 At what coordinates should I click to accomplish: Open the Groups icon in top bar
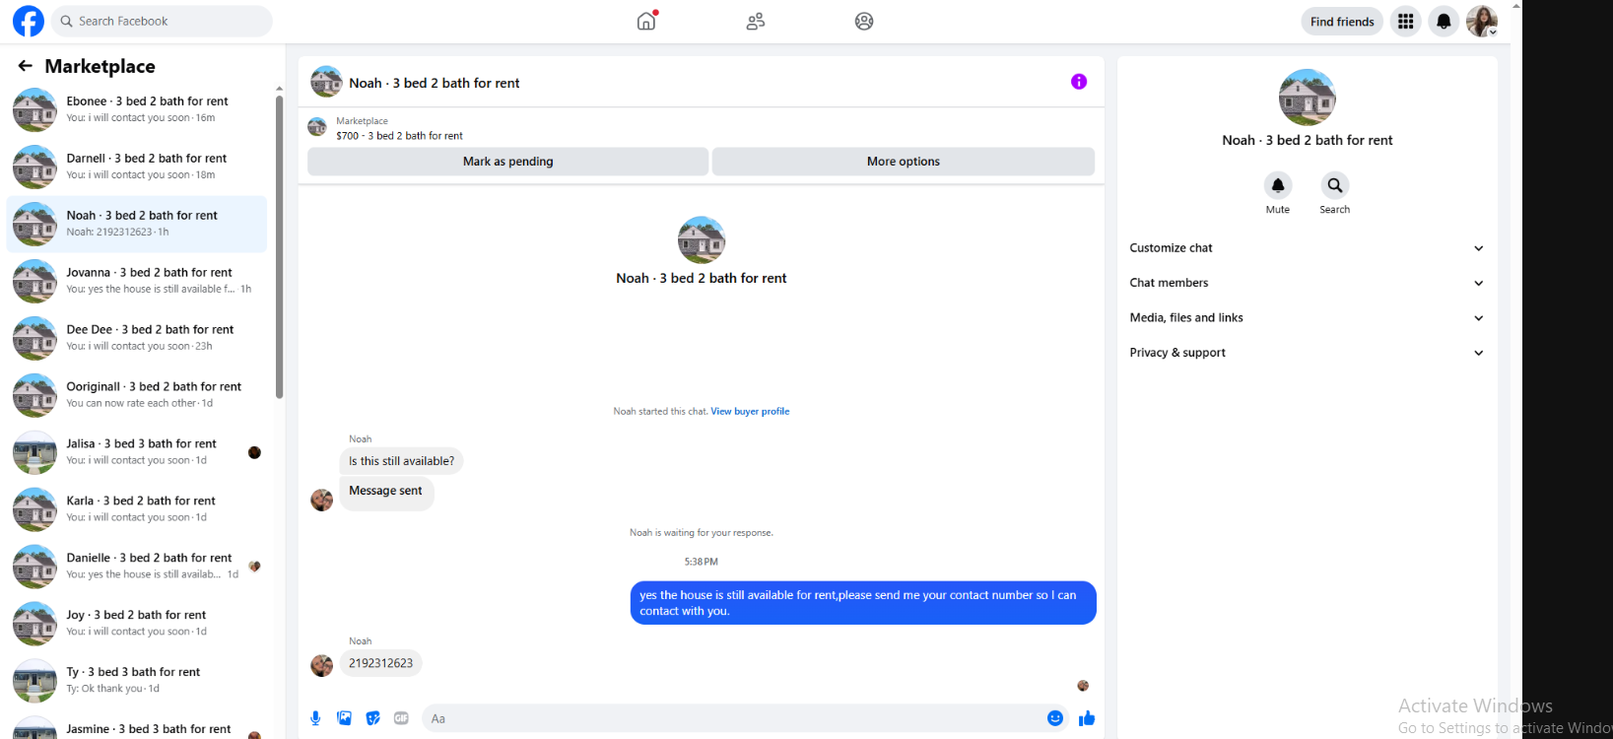tap(864, 21)
